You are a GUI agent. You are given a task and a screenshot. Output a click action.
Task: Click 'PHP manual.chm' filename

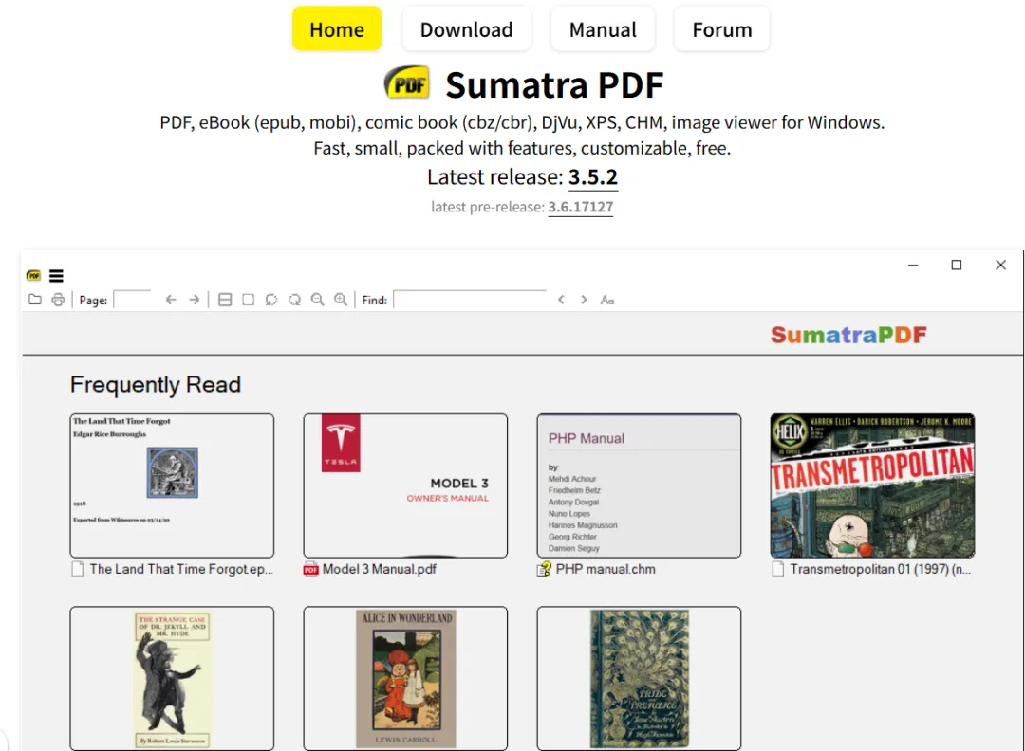pyautogui.click(x=606, y=569)
